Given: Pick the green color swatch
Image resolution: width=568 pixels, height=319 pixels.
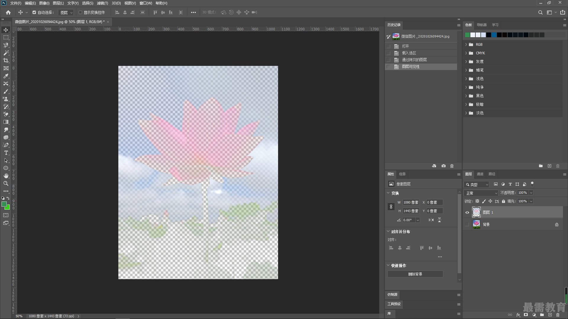Looking at the screenshot, I should coord(467,35).
